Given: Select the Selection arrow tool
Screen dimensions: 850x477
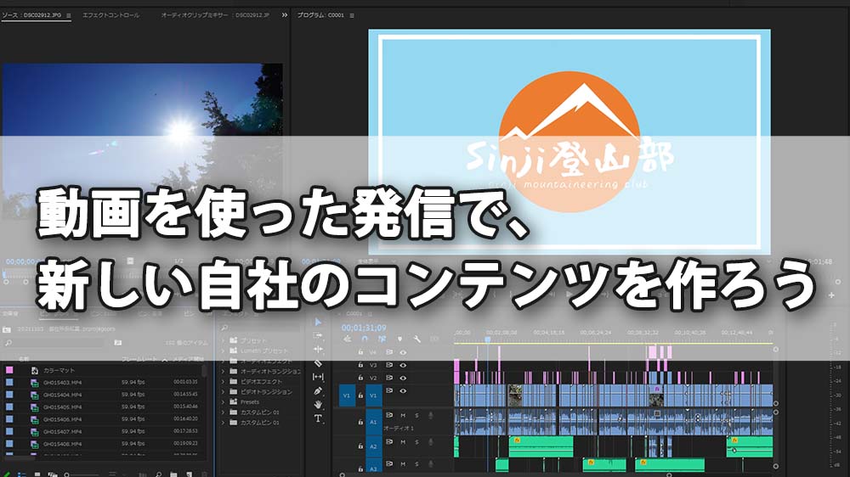Looking at the screenshot, I should pyautogui.click(x=318, y=323).
